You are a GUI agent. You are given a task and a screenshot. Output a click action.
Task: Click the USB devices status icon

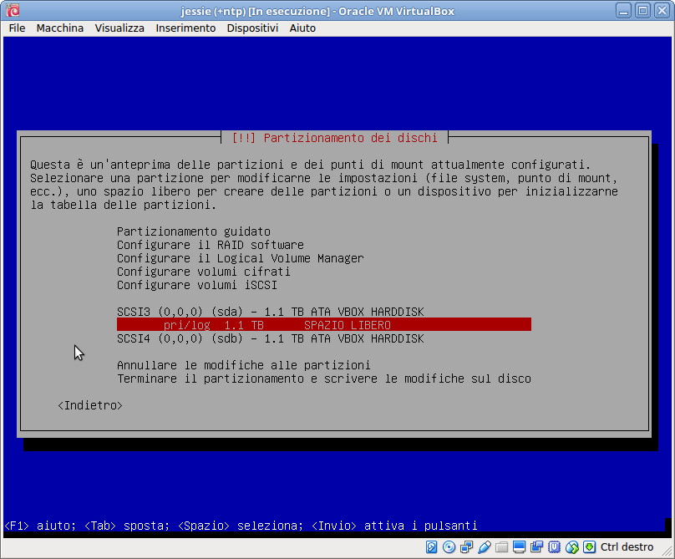(x=485, y=547)
